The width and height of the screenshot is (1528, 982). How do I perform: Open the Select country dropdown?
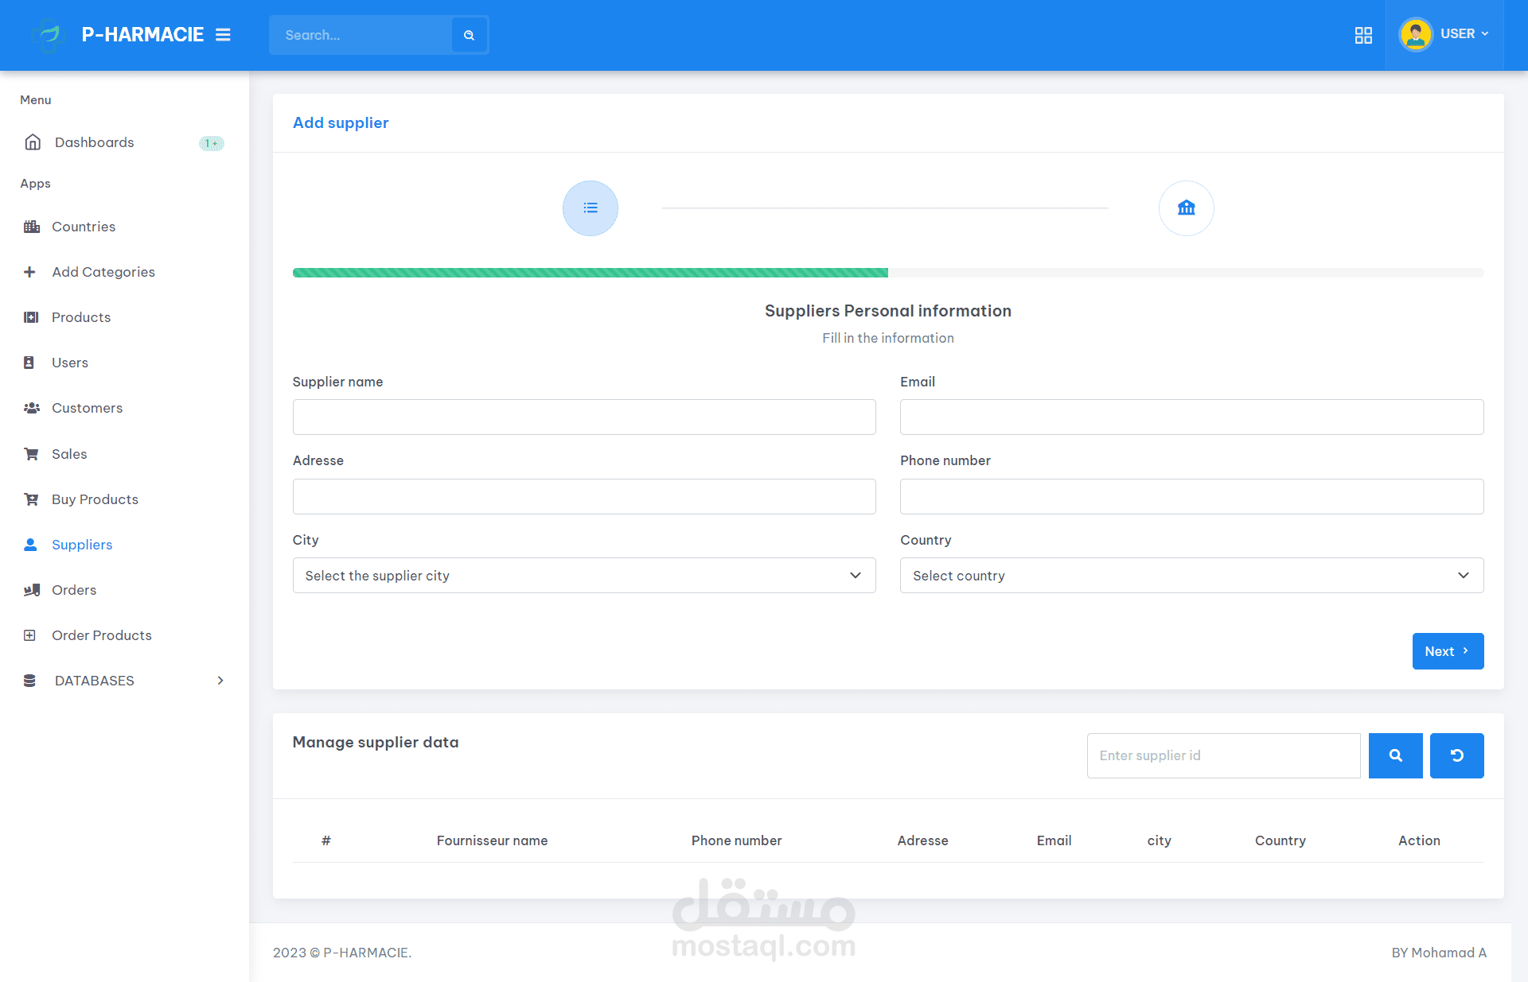coord(1191,576)
